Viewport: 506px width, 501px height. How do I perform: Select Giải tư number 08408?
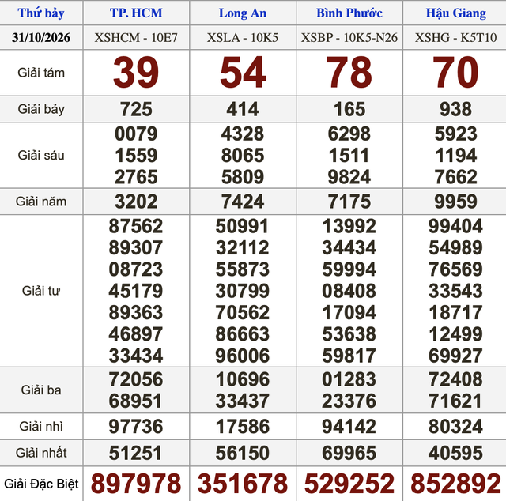pos(349,291)
